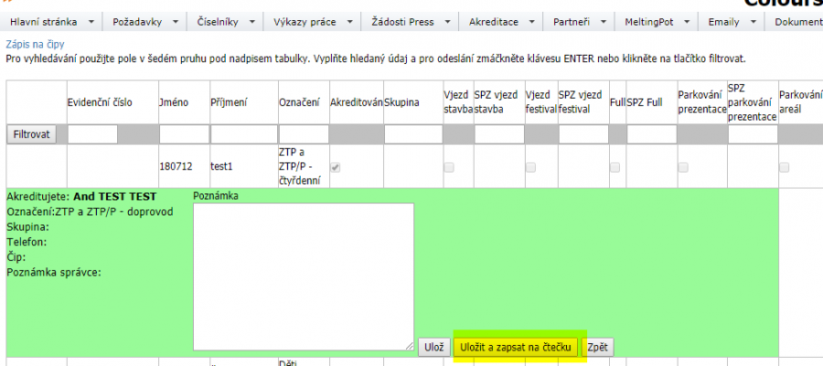The image size is (823, 366).
Task: Open the Akreditace menu
Action: tap(499, 20)
